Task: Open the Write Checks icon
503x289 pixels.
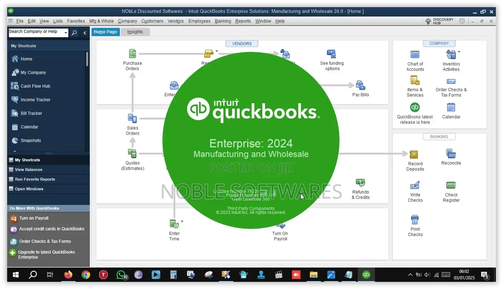Action: tap(415, 185)
